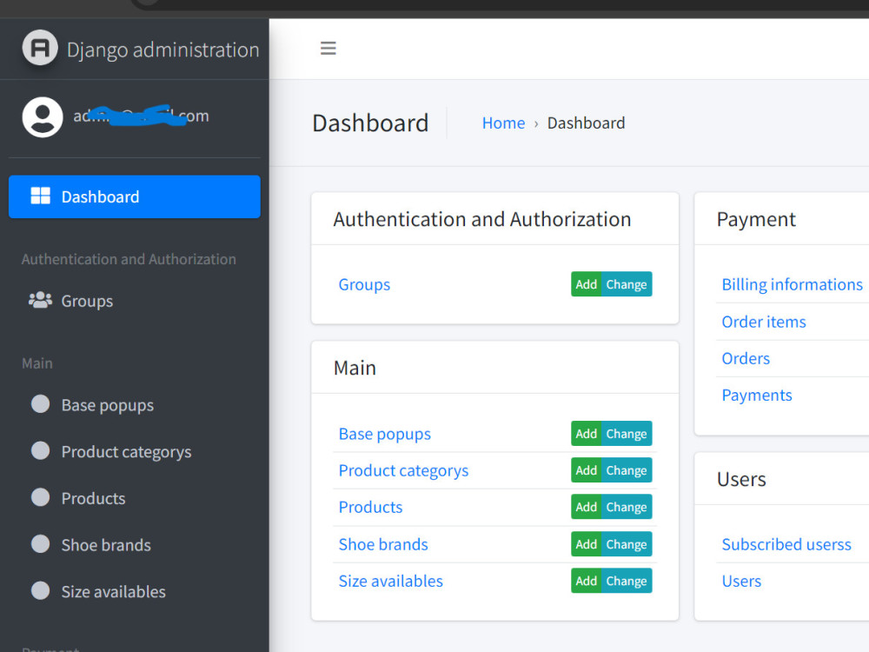
Task: Open Billing informations in Payment card
Action: (792, 284)
